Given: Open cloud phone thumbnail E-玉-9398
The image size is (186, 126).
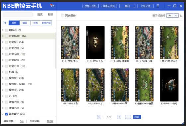Looking at the screenshot, I should (x=95, y=43).
